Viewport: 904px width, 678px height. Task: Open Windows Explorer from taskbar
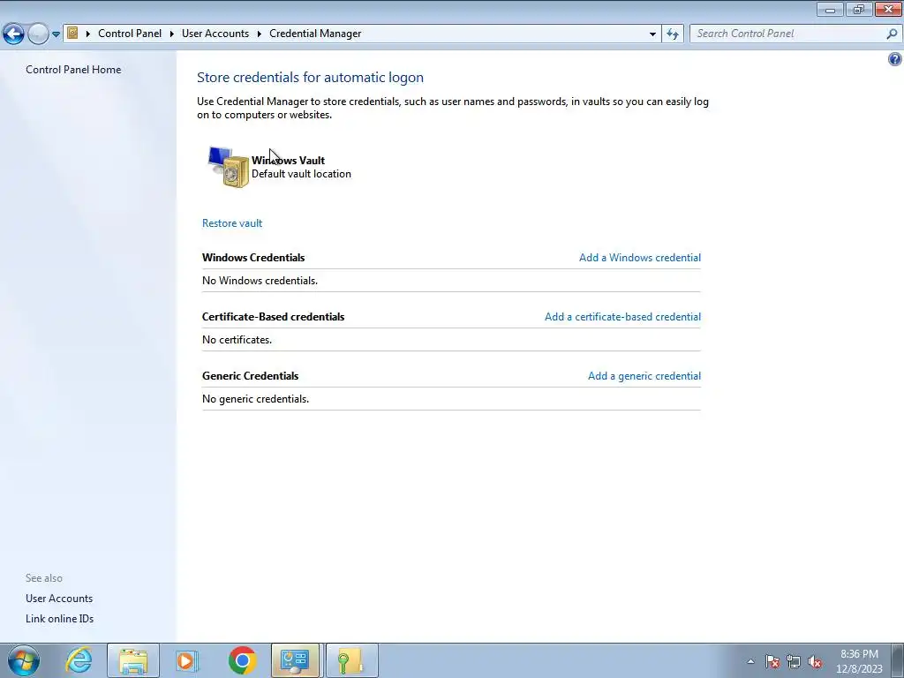pyautogui.click(x=133, y=660)
